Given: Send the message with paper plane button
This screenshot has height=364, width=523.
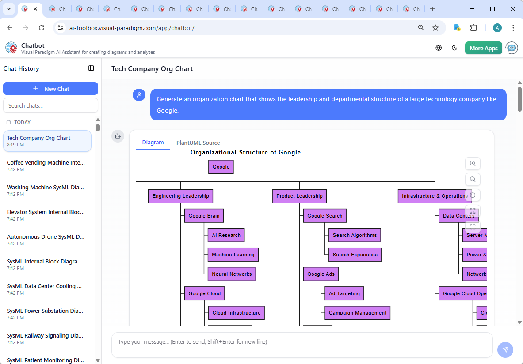Looking at the screenshot, I should [505, 349].
